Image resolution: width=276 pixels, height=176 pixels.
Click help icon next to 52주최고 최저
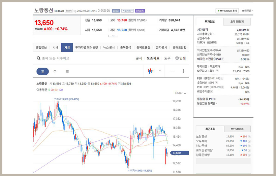point(217,71)
